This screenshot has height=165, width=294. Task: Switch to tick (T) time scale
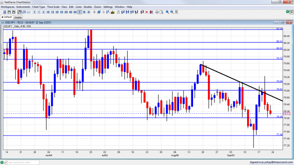click(x=35, y=12)
